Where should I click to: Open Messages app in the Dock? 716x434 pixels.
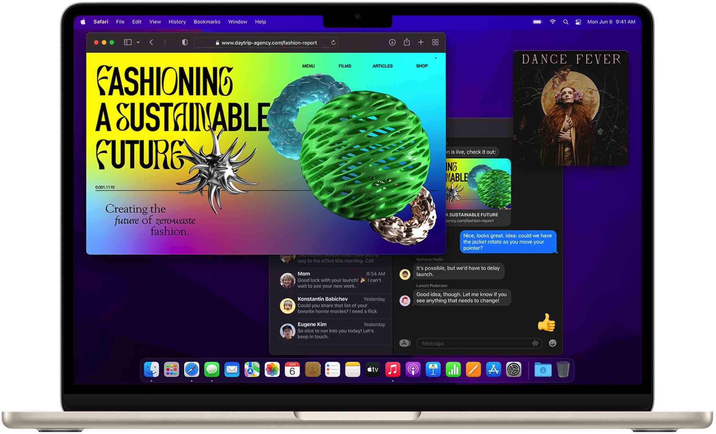pos(212,370)
